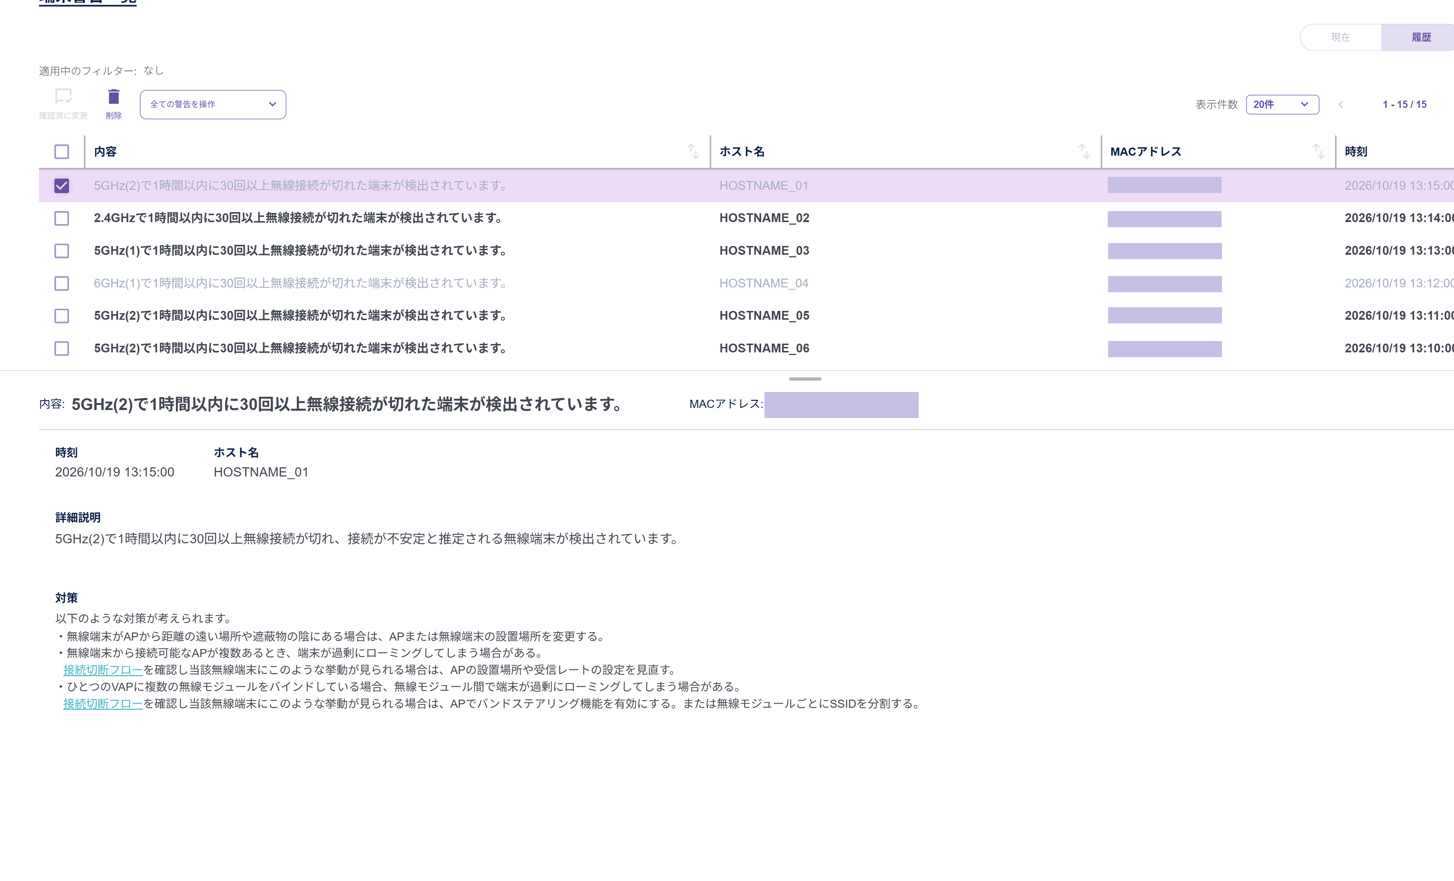The width and height of the screenshot is (1454, 881).
Task: Click the 適用中のフィルター: なし label
Action: (101, 71)
